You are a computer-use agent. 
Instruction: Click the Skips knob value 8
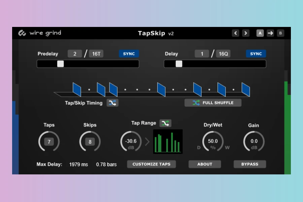pyautogui.click(x=90, y=142)
